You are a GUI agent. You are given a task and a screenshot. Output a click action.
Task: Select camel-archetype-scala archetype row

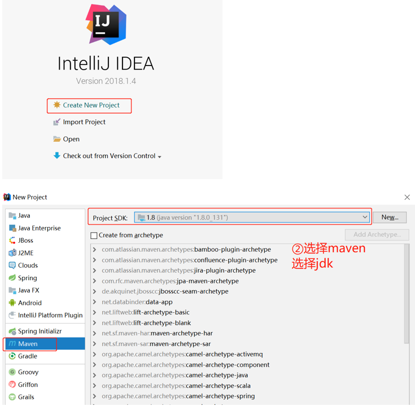[x=247, y=386]
